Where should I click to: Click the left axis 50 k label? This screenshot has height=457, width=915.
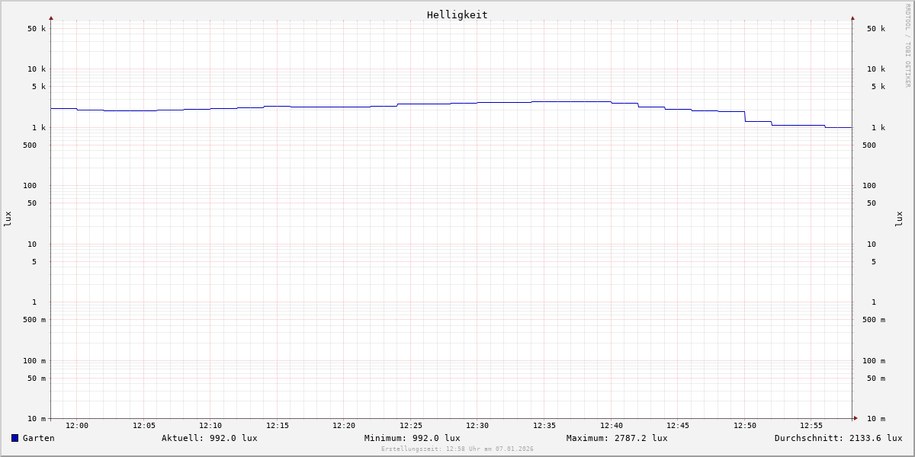click(x=37, y=29)
